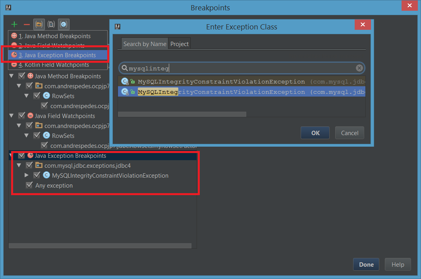Switch to the Project tab
The height and width of the screenshot is (279, 421).
(180, 44)
